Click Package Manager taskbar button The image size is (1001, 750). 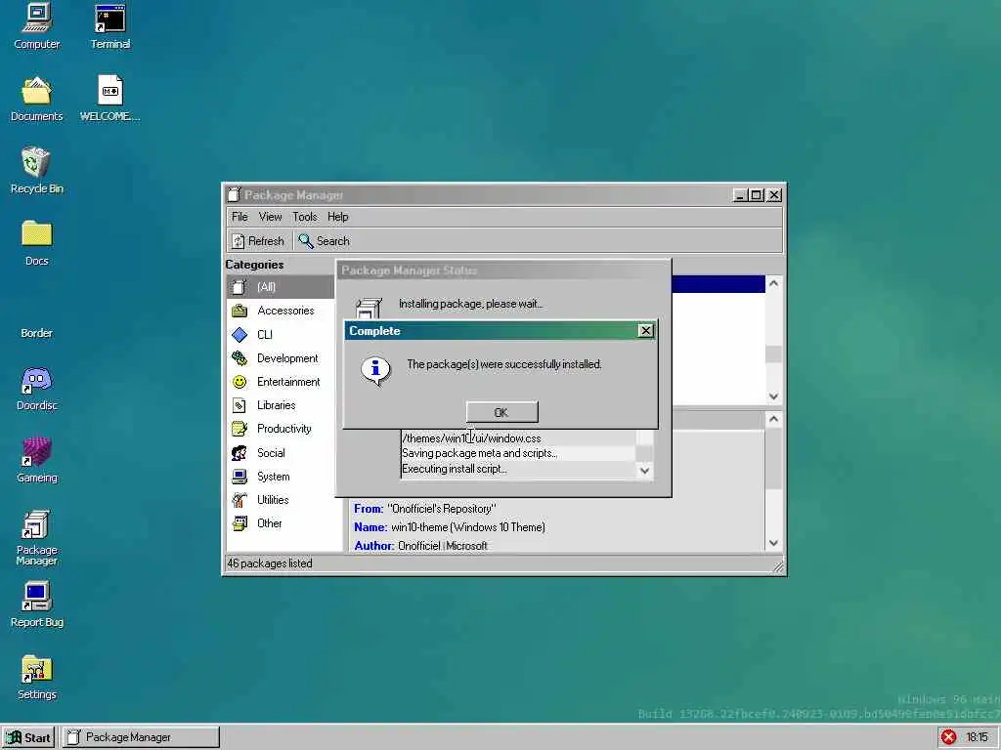141,737
